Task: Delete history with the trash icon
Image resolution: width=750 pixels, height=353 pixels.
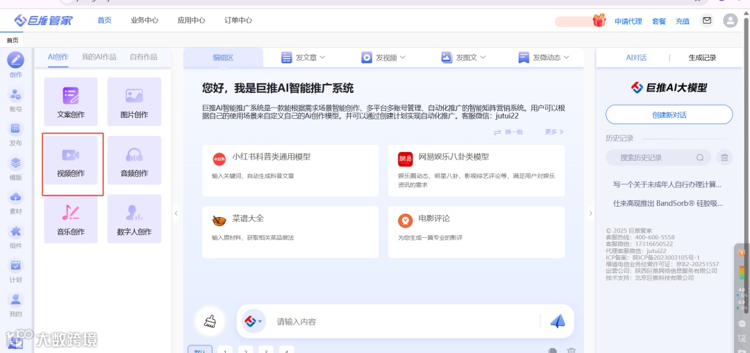Action: tap(724, 157)
